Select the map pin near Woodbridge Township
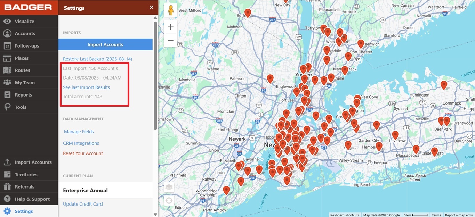 pyautogui.click(x=226, y=191)
